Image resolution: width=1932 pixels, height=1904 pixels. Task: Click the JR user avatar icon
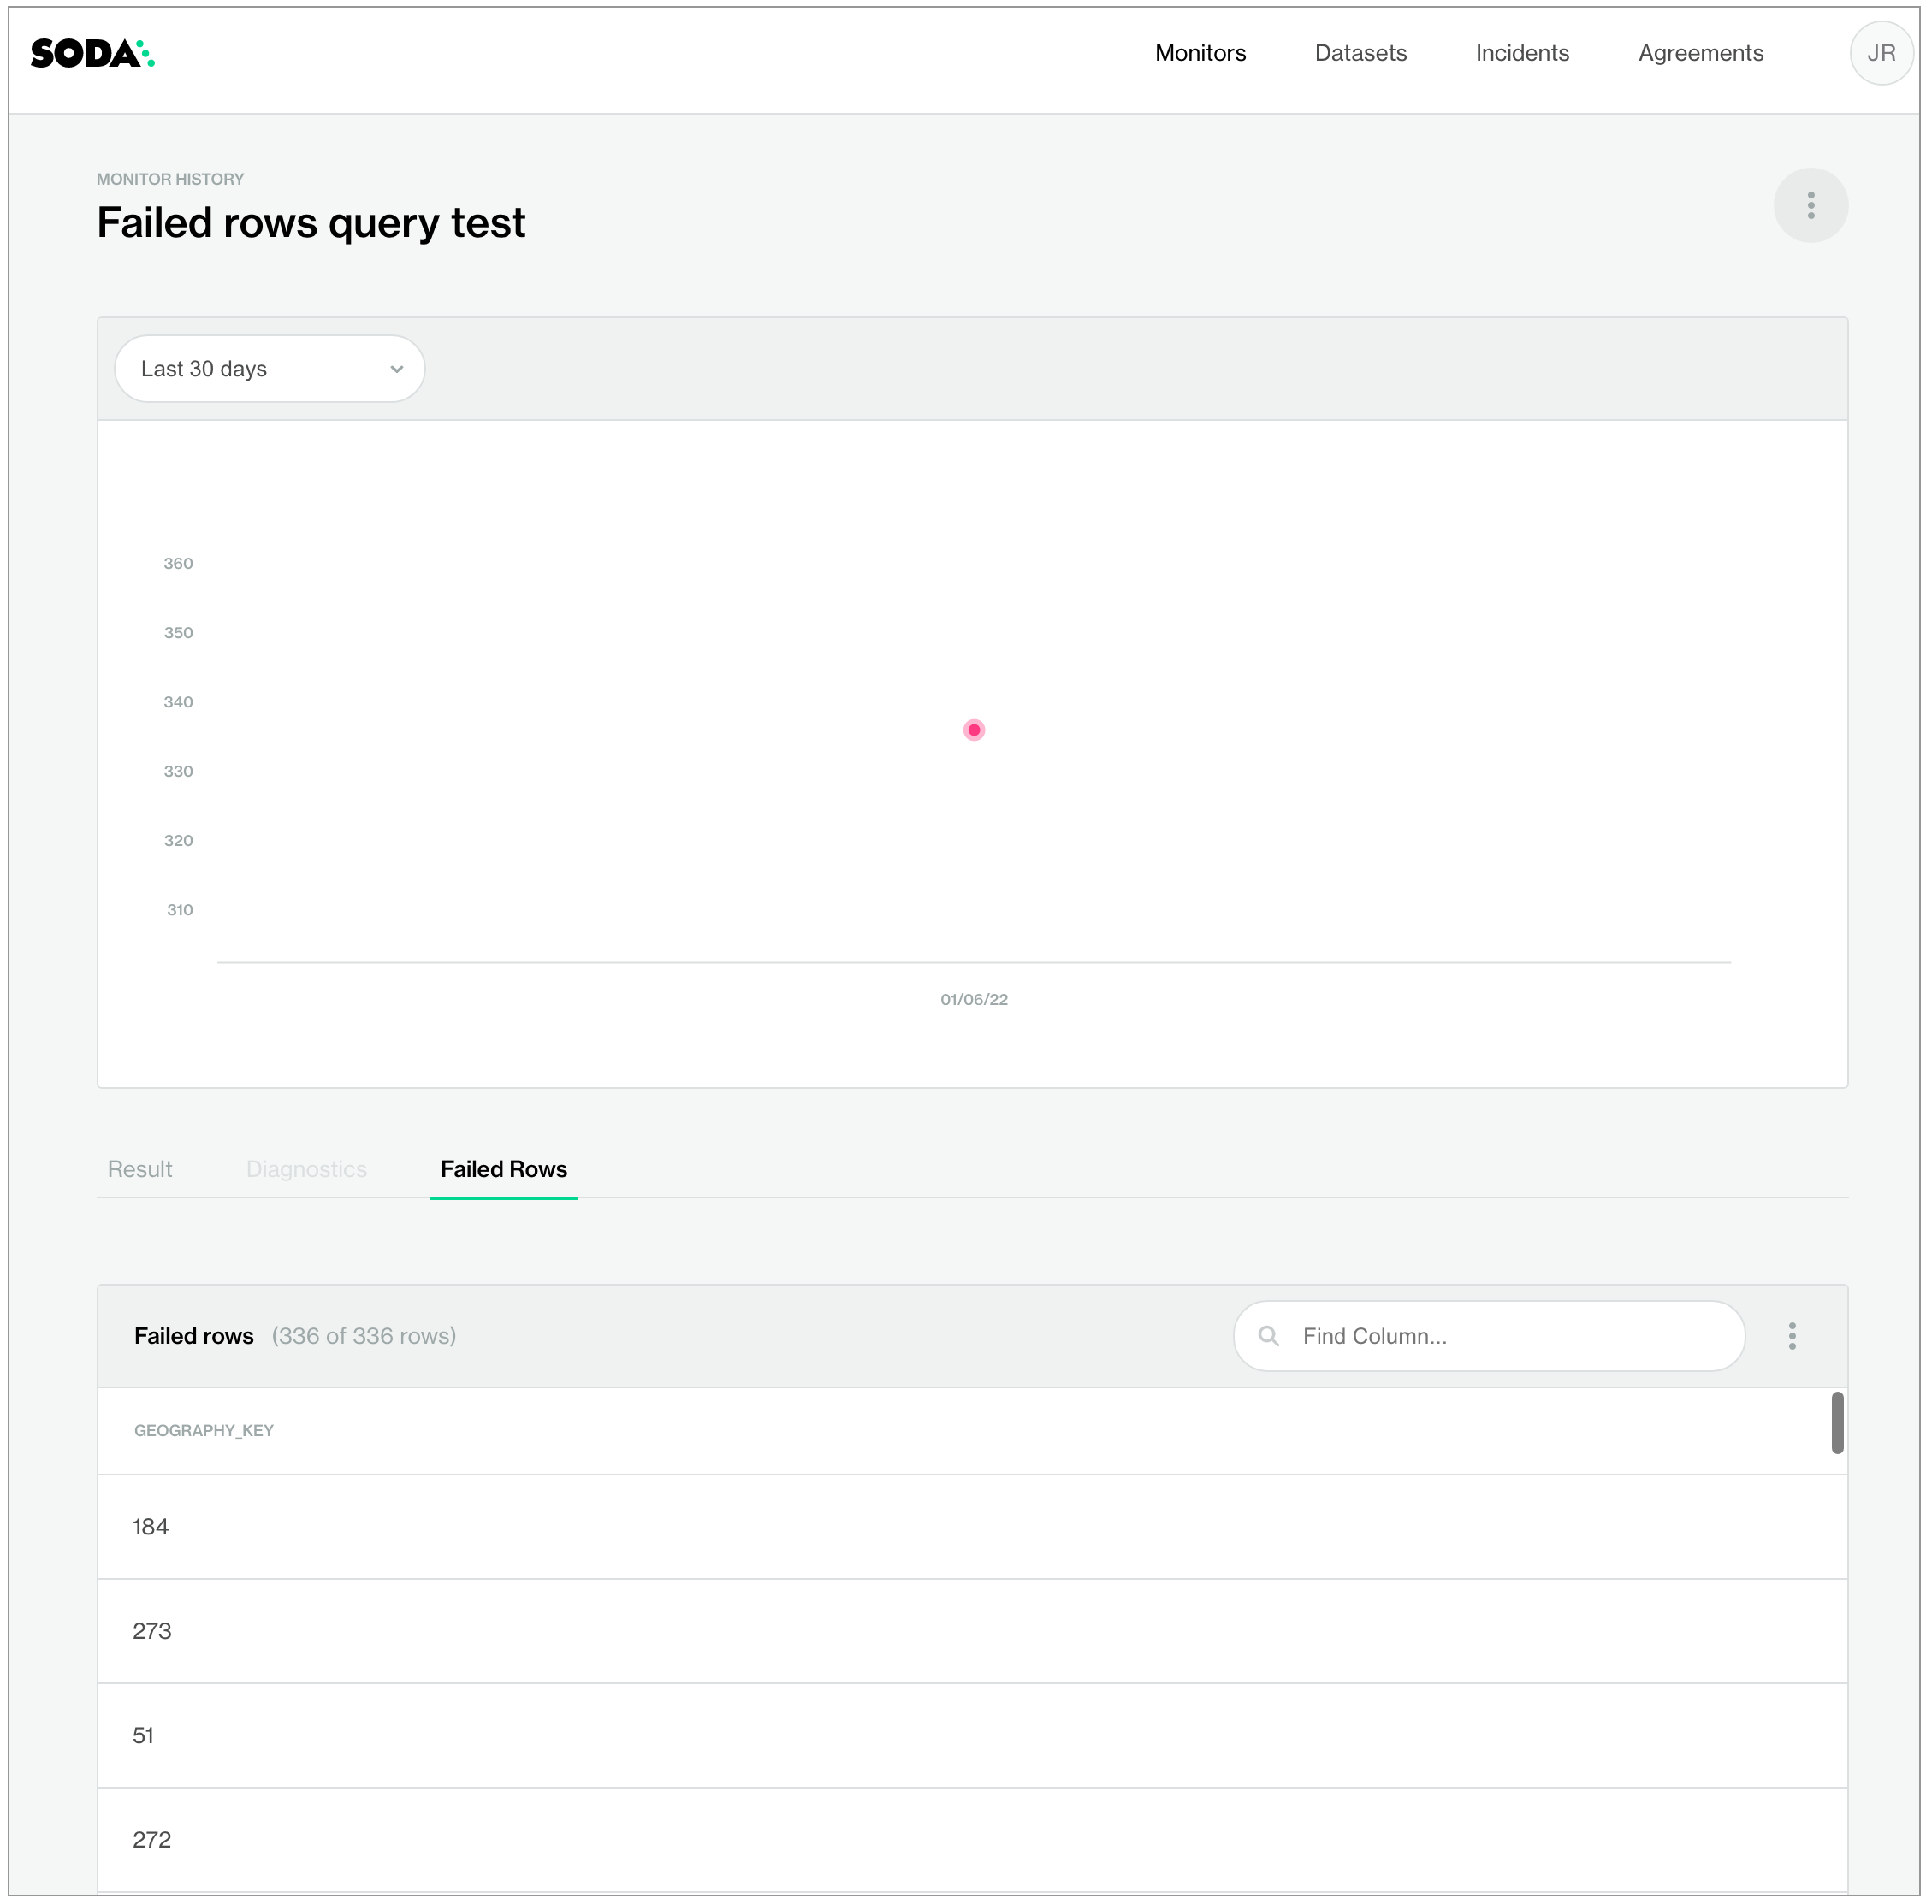pos(1882,52)
